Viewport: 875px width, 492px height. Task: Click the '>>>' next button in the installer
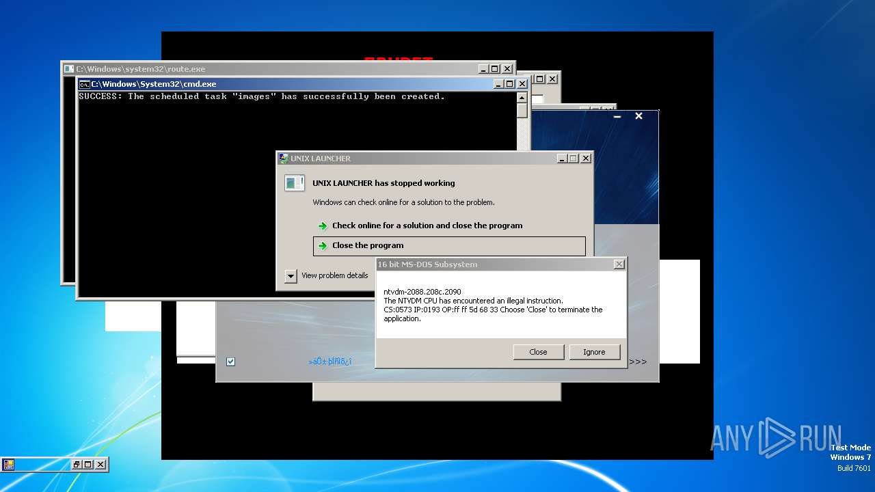(638, 361)
